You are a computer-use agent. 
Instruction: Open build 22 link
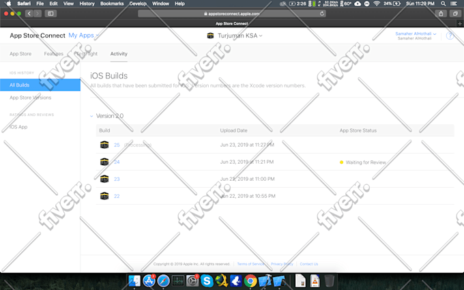coord(117,197)
